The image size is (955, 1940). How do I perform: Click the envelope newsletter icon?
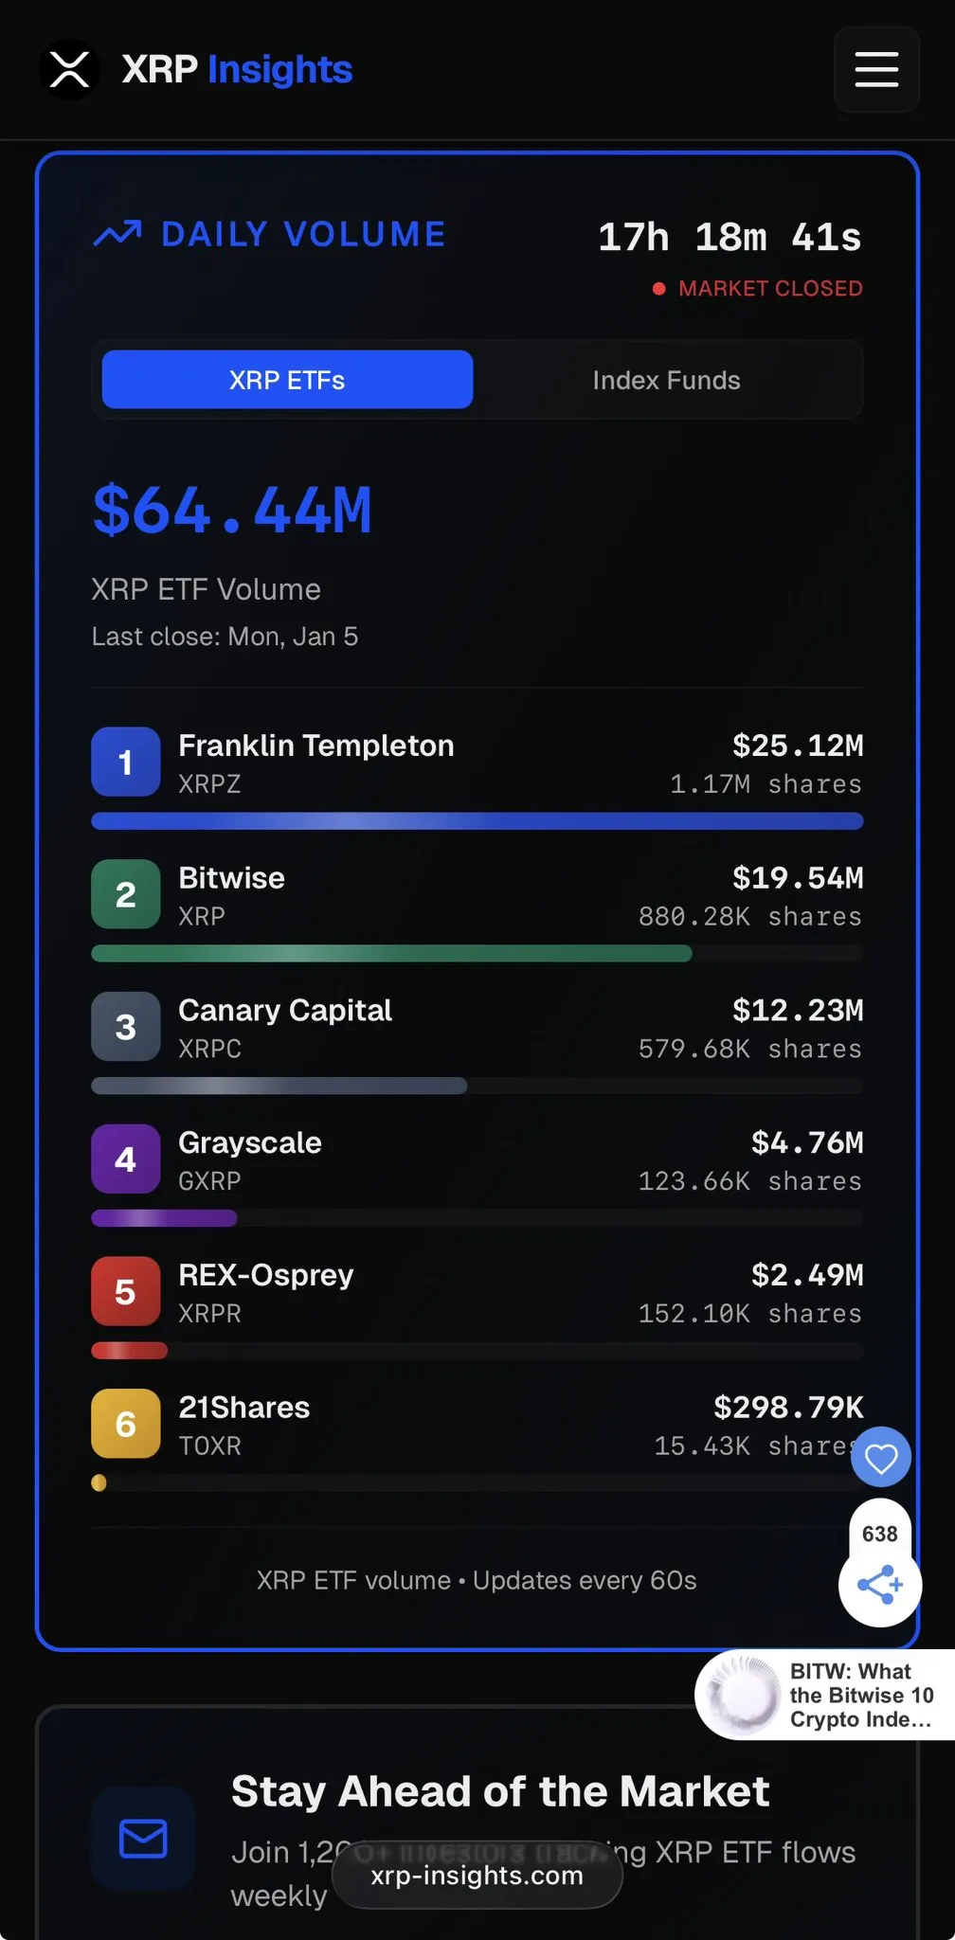click(x=143, y=1839)
